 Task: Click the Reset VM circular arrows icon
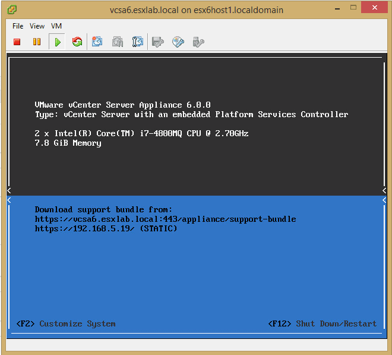77,42
